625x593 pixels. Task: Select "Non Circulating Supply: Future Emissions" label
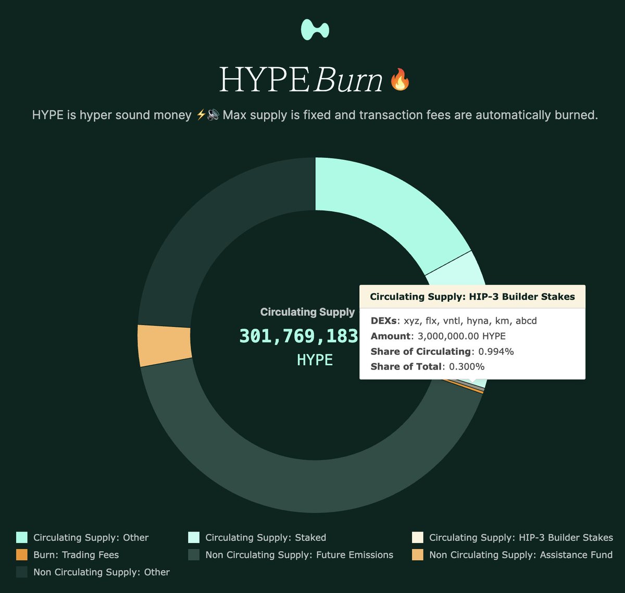299,554
